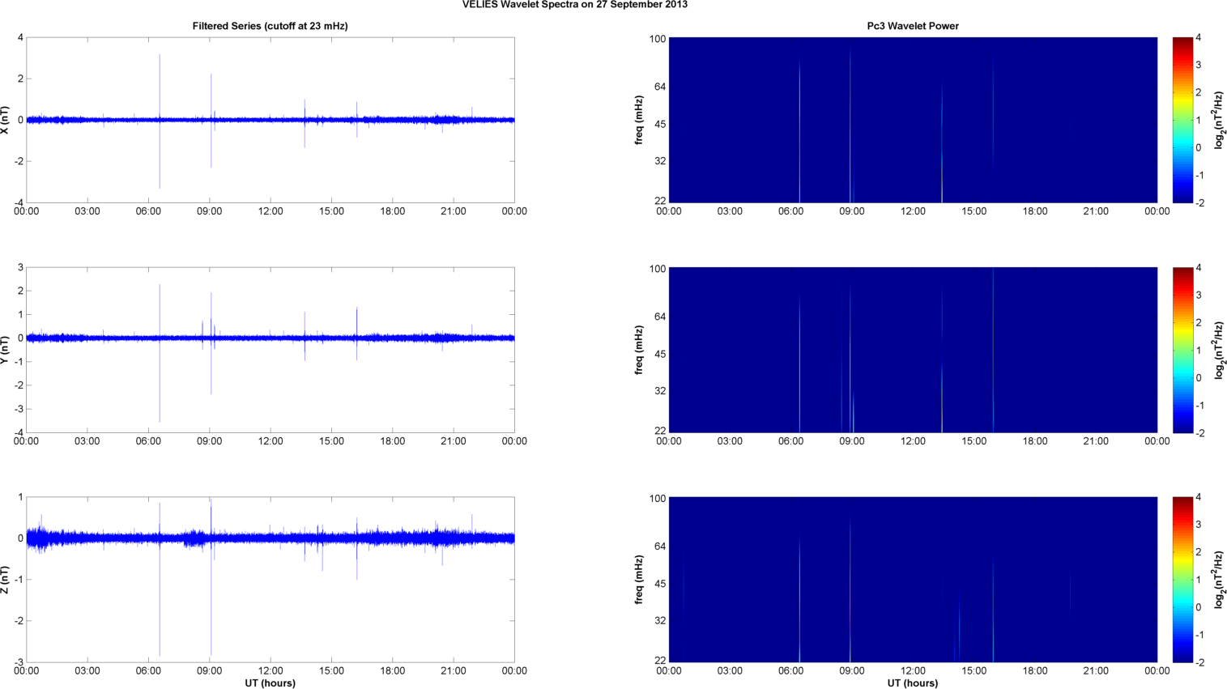
Task: Click the deep 09:00 spike in Z series plot
Action: 211,579
